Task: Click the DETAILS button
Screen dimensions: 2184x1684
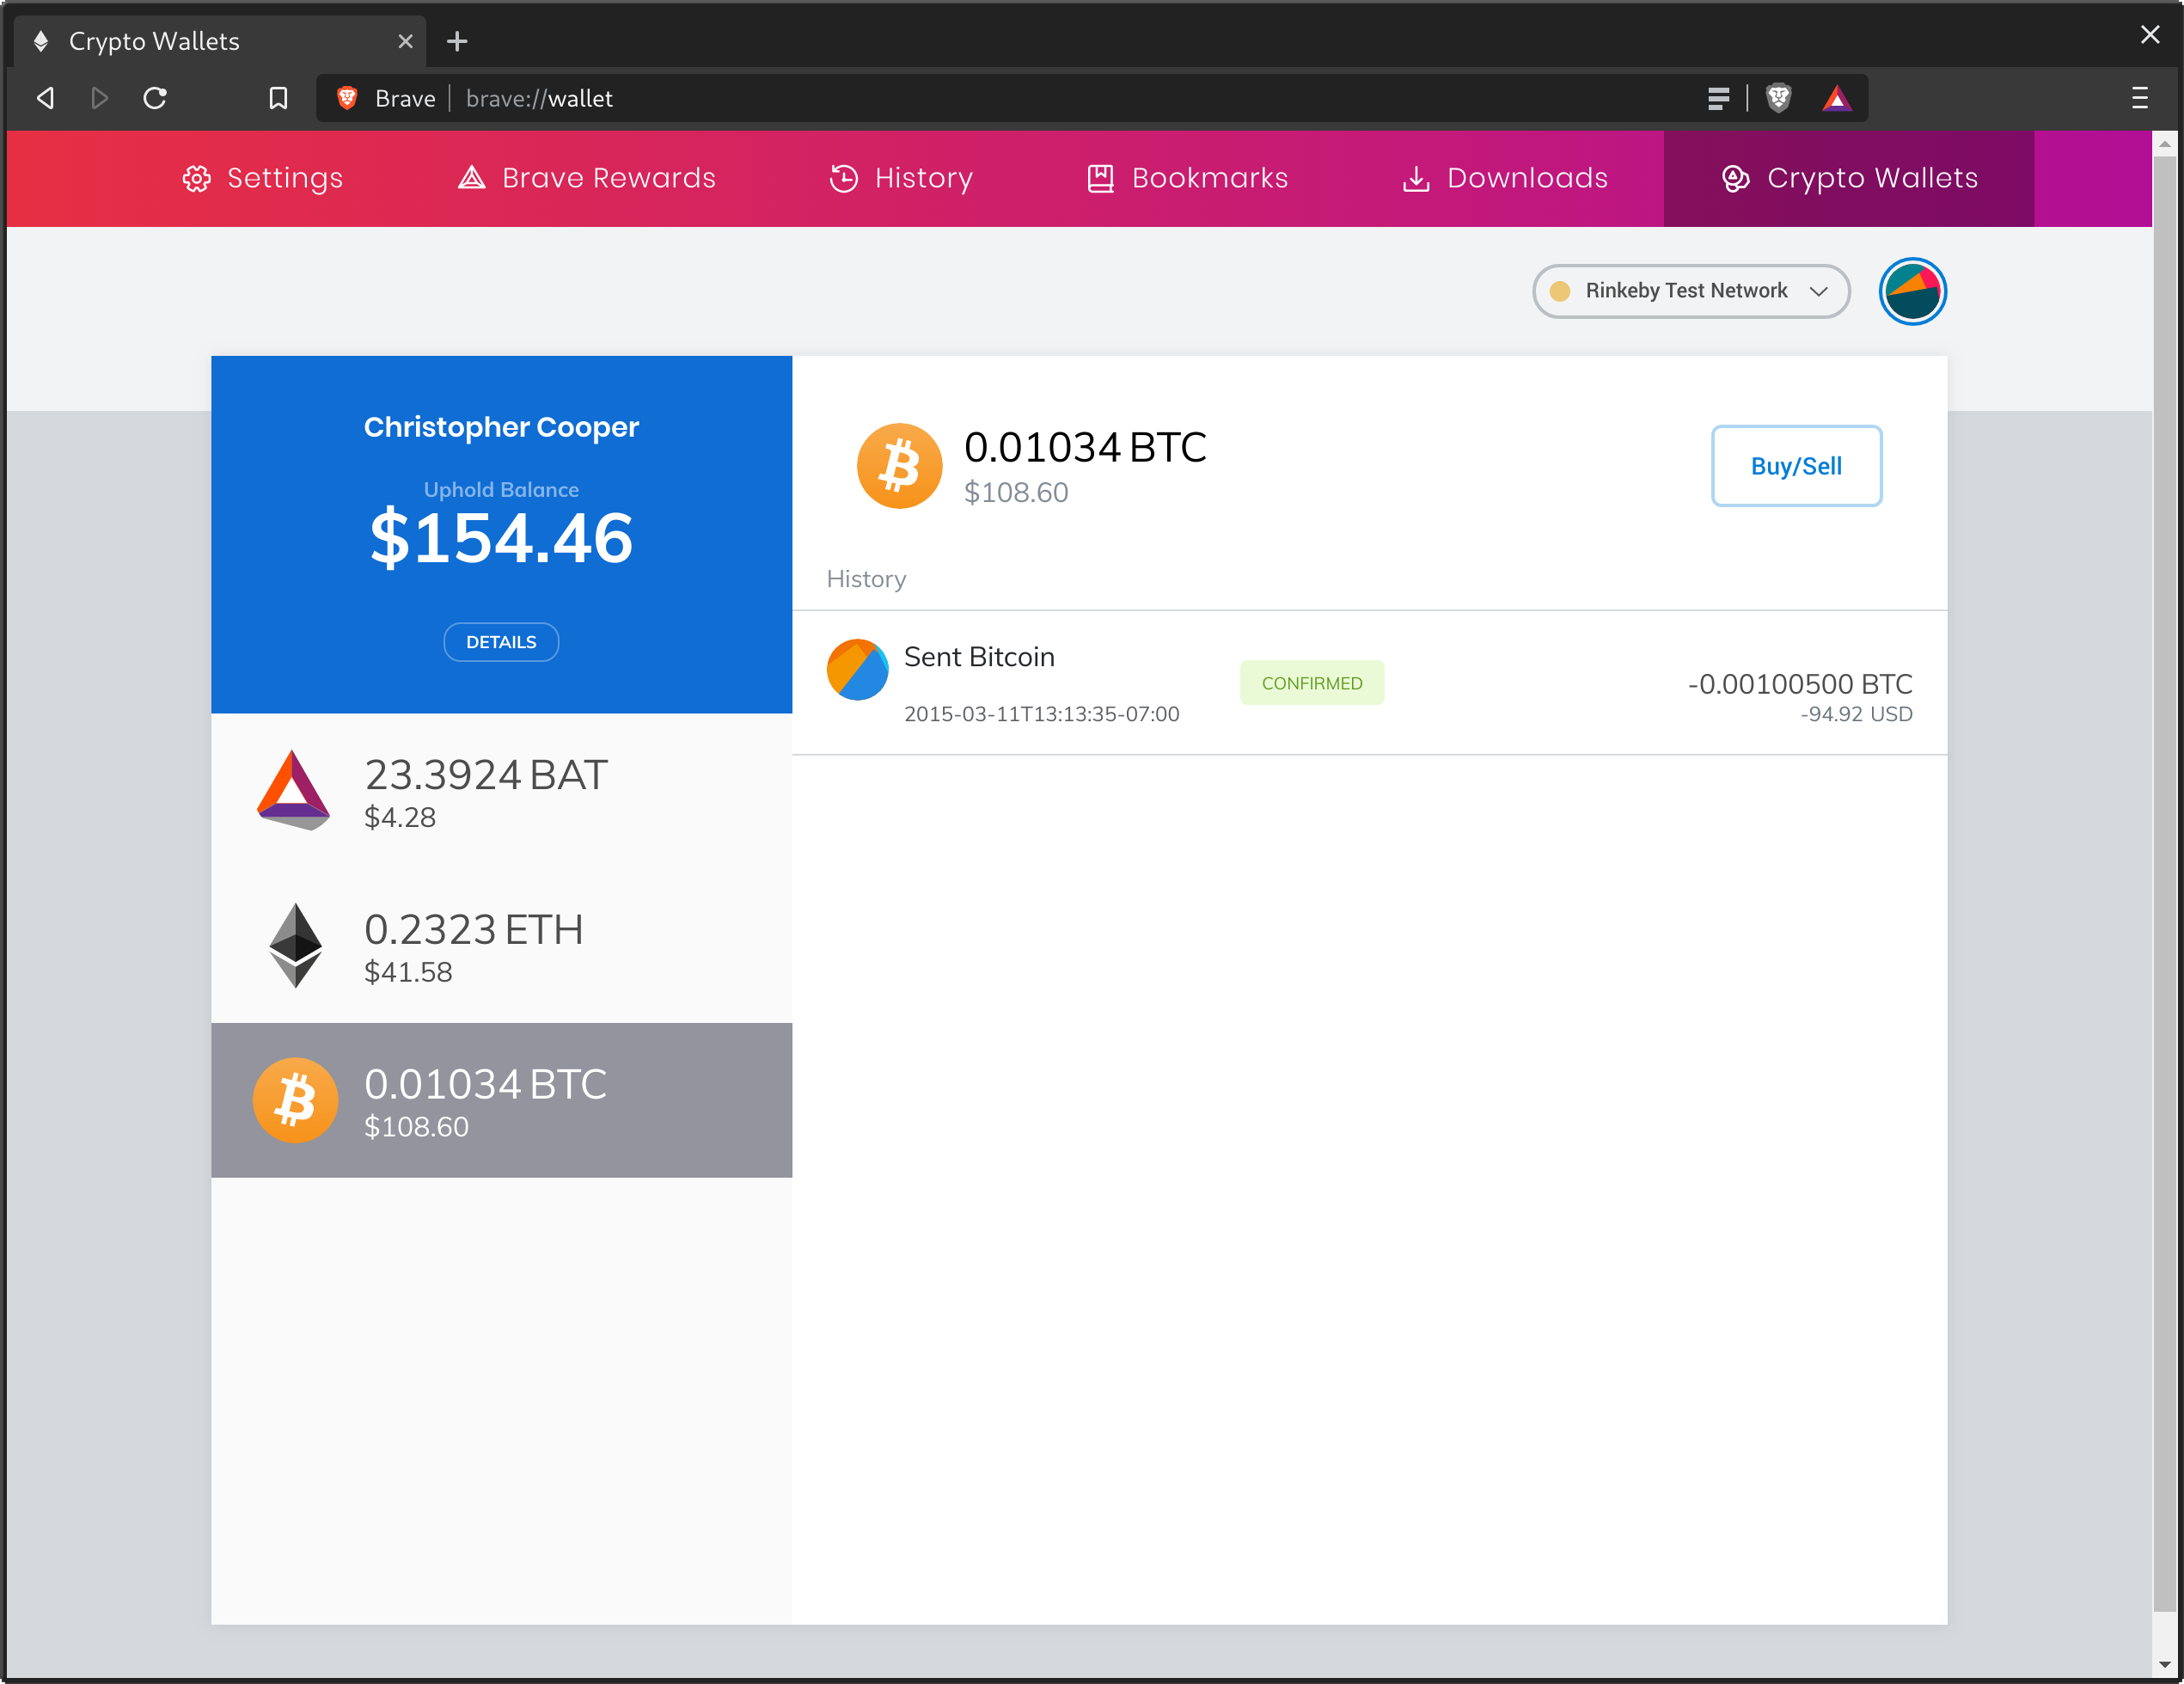Action: click(x=501, y=642)
